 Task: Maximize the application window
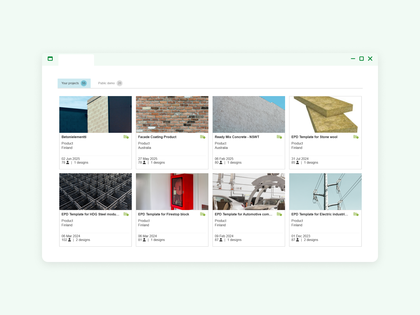pos(361,59)
